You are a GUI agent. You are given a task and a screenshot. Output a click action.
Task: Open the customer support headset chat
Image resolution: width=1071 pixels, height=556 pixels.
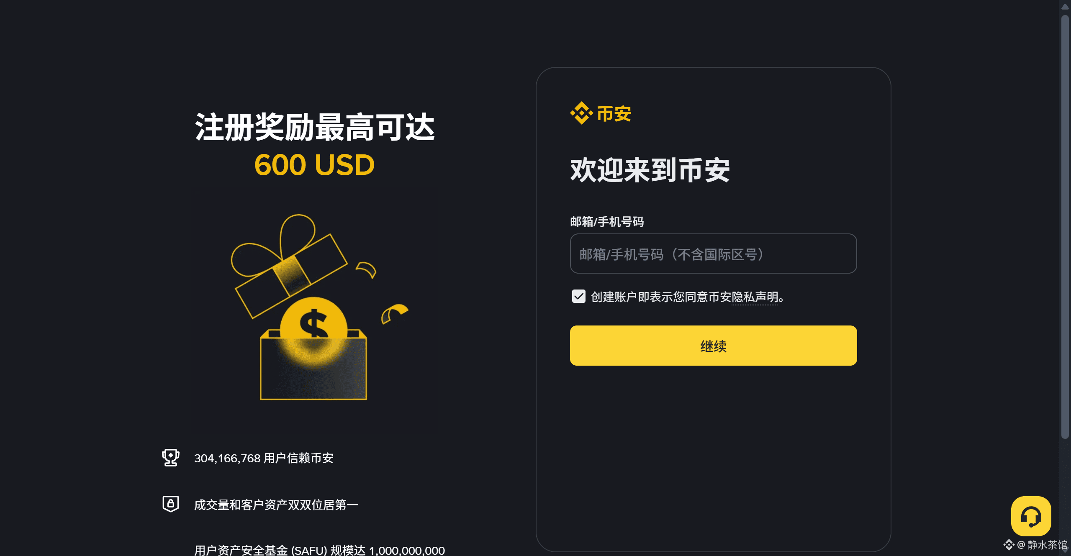(1031, 516)
